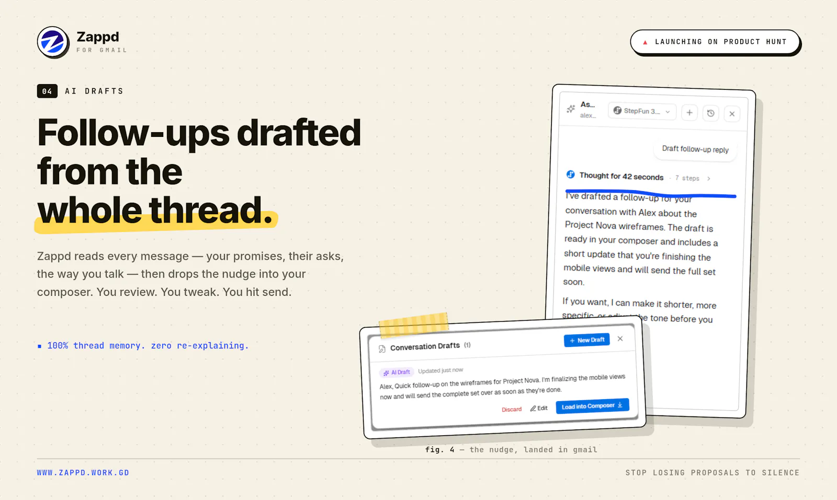Open the StepFun 3 model dropdown

(642, 111)
